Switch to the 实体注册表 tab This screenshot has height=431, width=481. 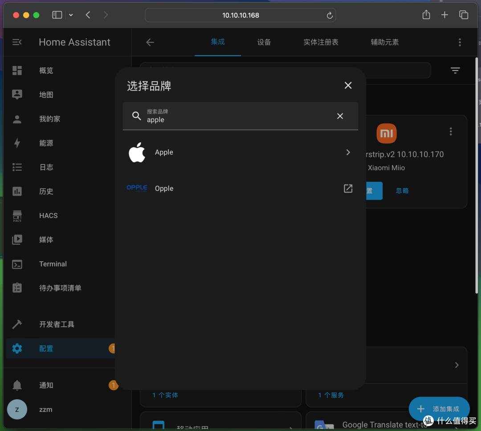pos(321,42)
